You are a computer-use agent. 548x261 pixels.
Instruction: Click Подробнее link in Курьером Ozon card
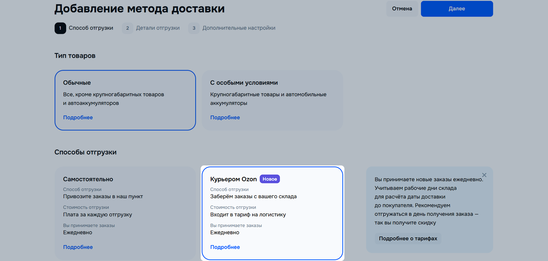point(225,247)
